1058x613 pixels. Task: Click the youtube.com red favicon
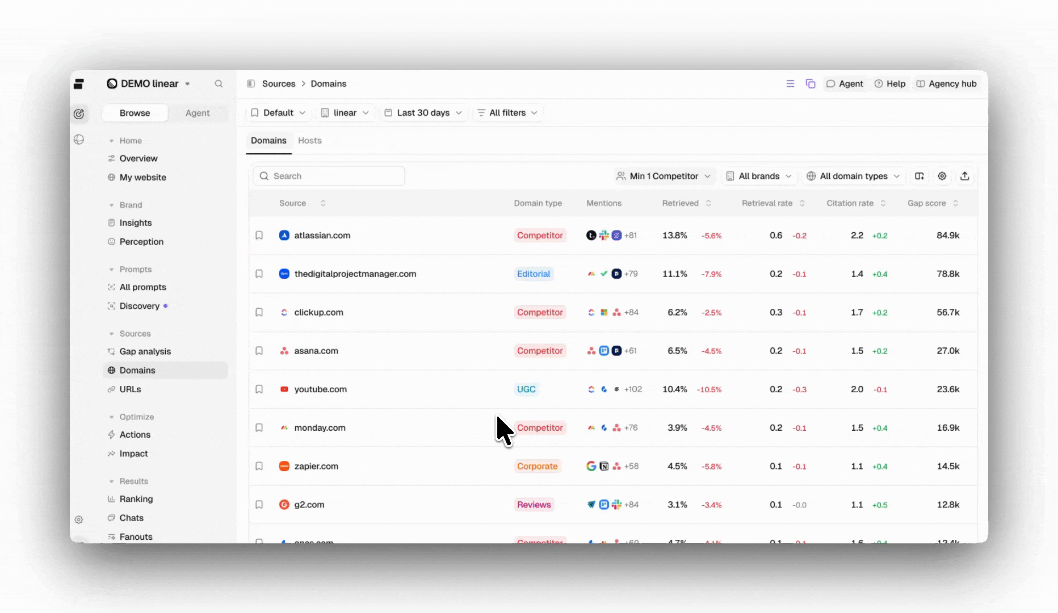click(x=284, y=389)
